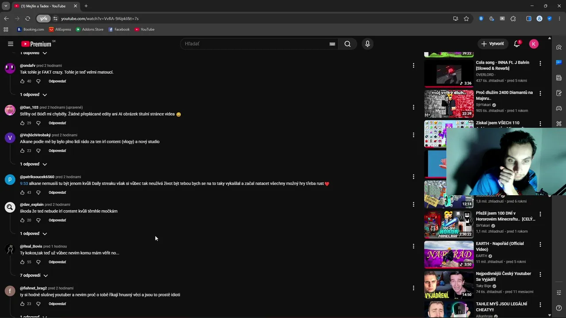Dislike the comment by @VojtěchHrobský
This screenshot has width=566, height=318.
[38, 151]
